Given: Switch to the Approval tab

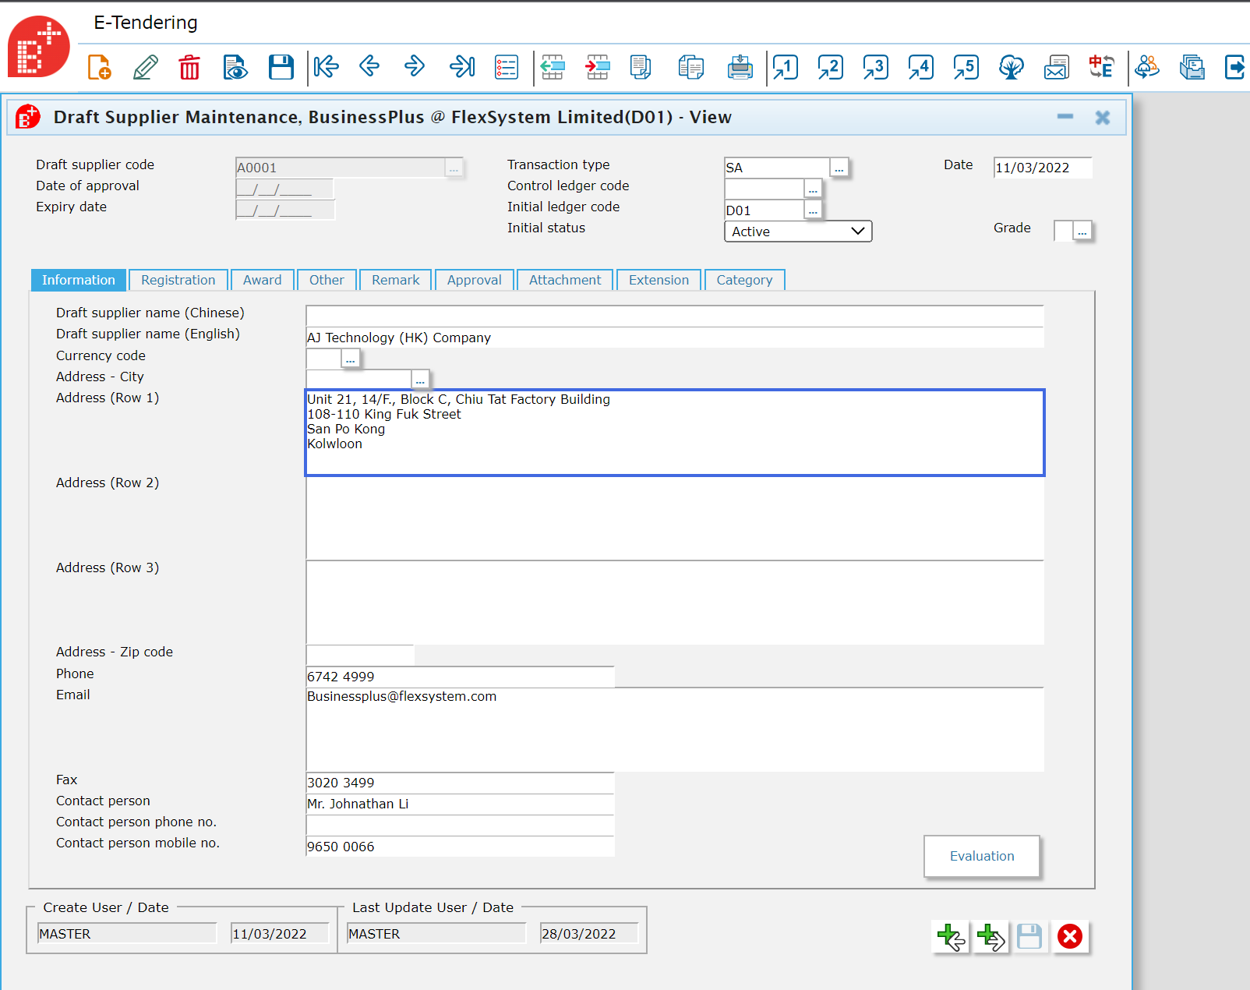Looking at the screenshot, I should (475, 280).
